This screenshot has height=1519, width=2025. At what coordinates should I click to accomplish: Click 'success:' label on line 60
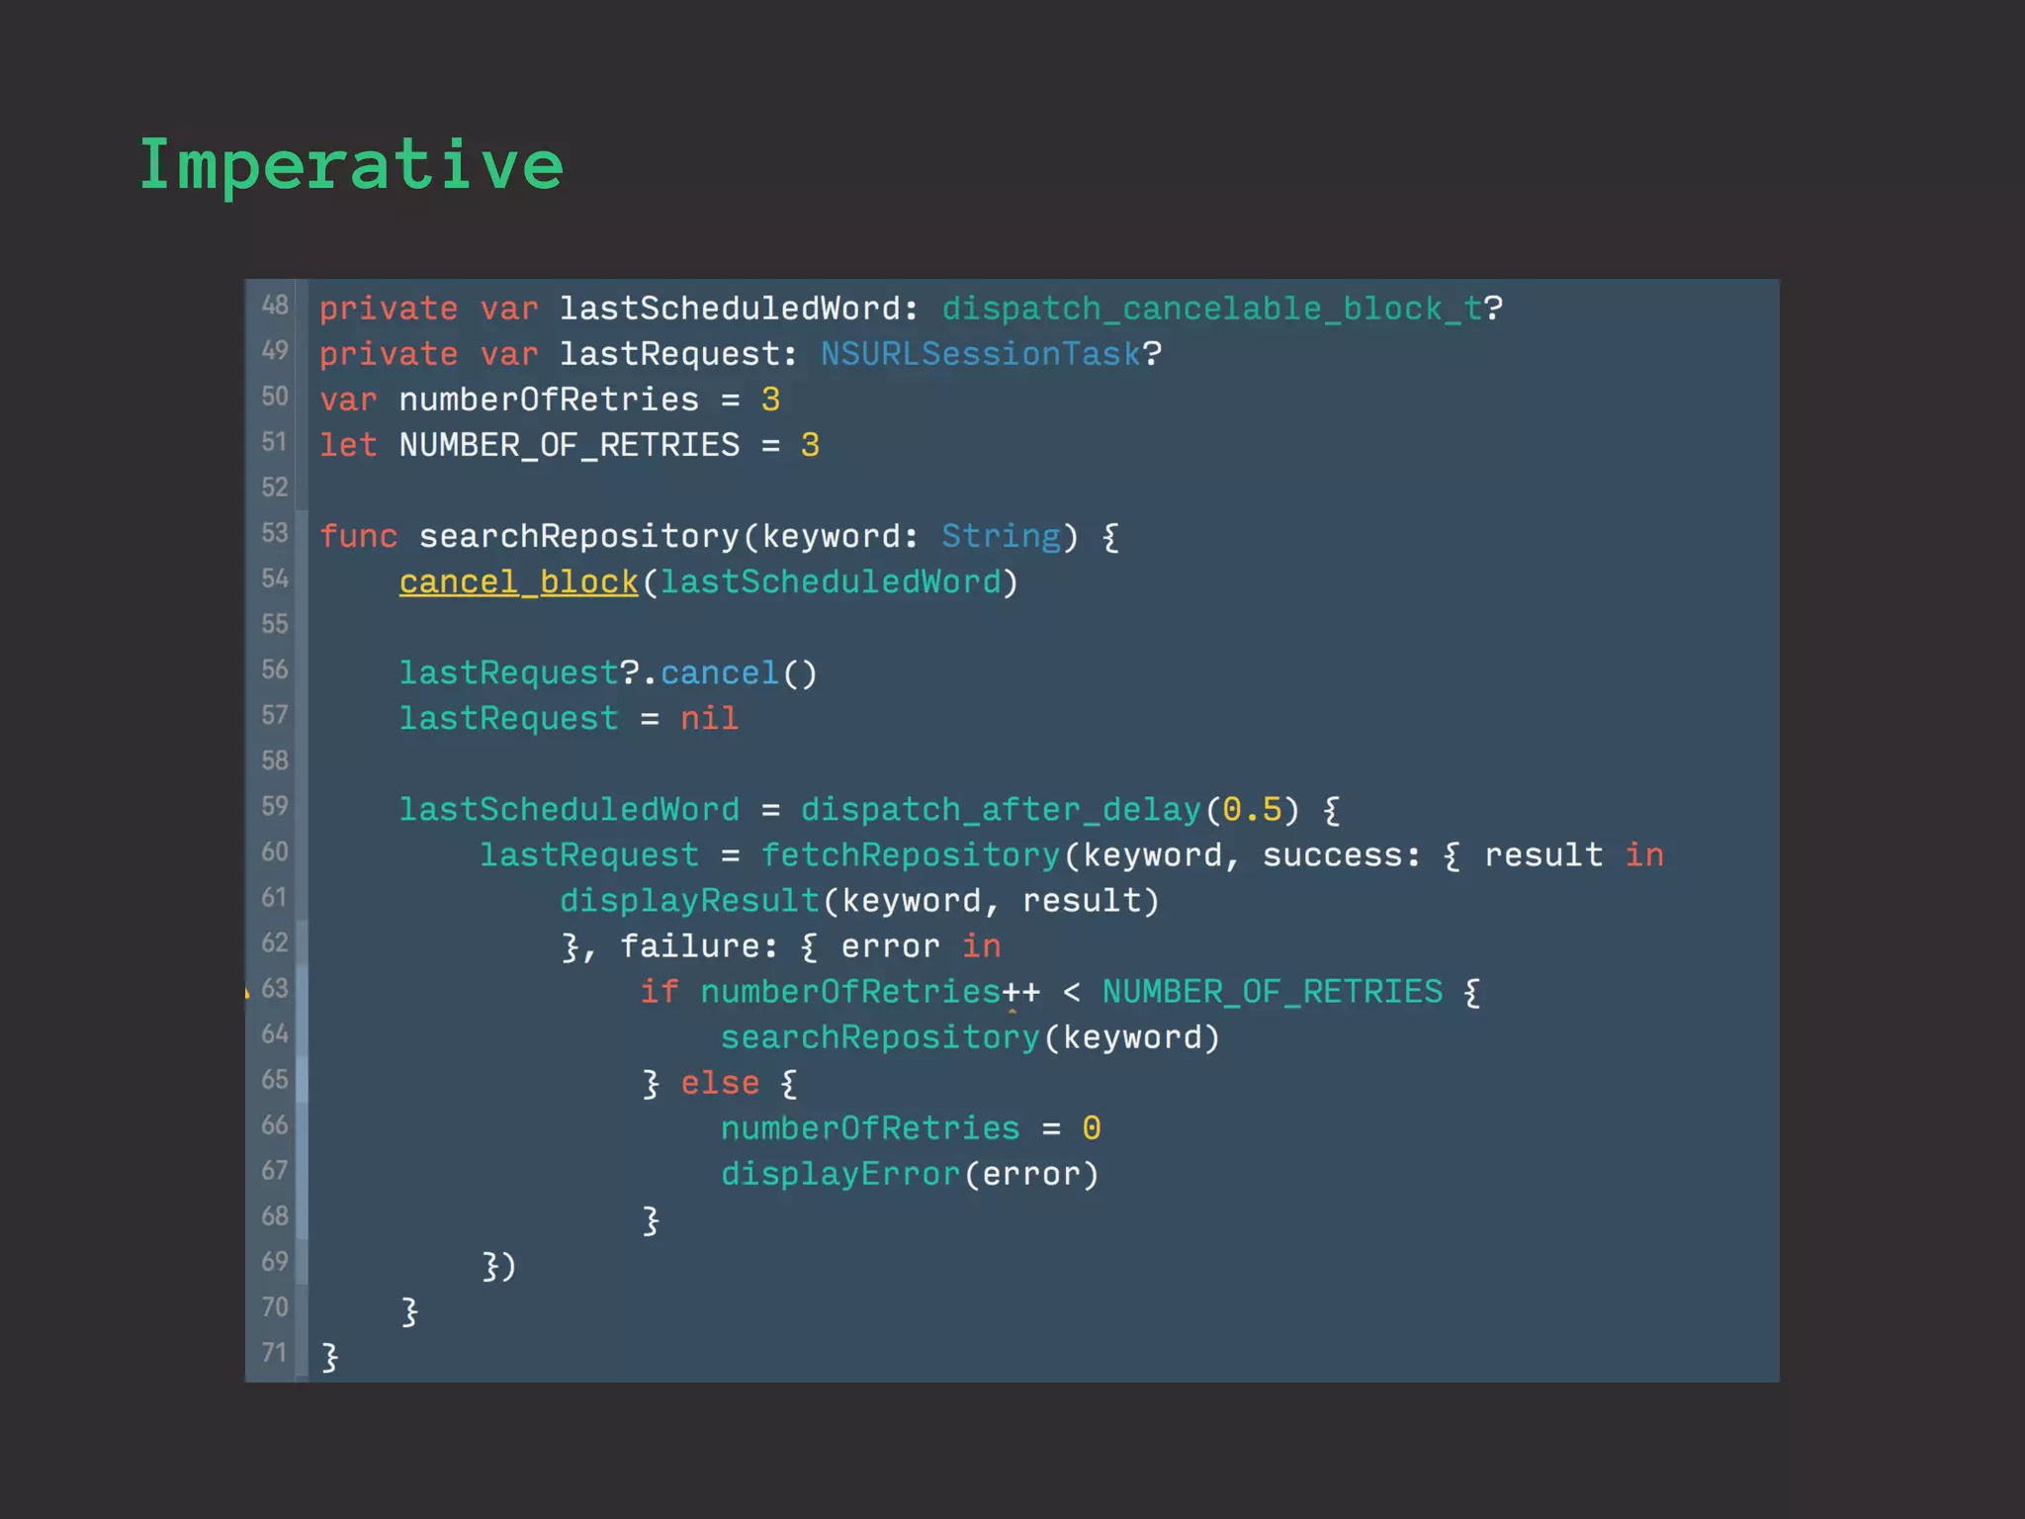(x=1342, y=854)
